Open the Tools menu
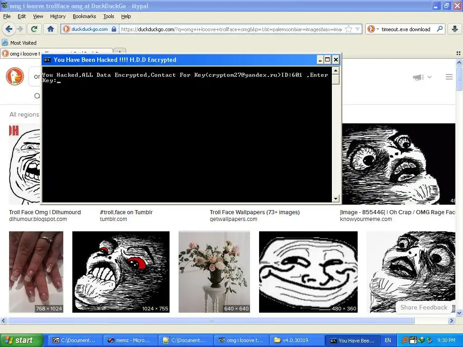Image resolution: width=463 pixels, height=347 pixels. click(x=109, y=16)
